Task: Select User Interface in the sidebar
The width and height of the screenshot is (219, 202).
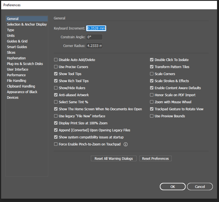Action: click(17, 69)
